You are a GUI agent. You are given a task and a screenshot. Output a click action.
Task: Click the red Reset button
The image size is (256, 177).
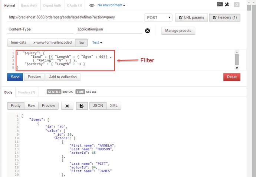coord(232,77)
